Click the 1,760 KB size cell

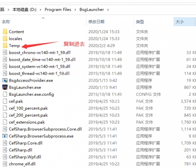188,122
